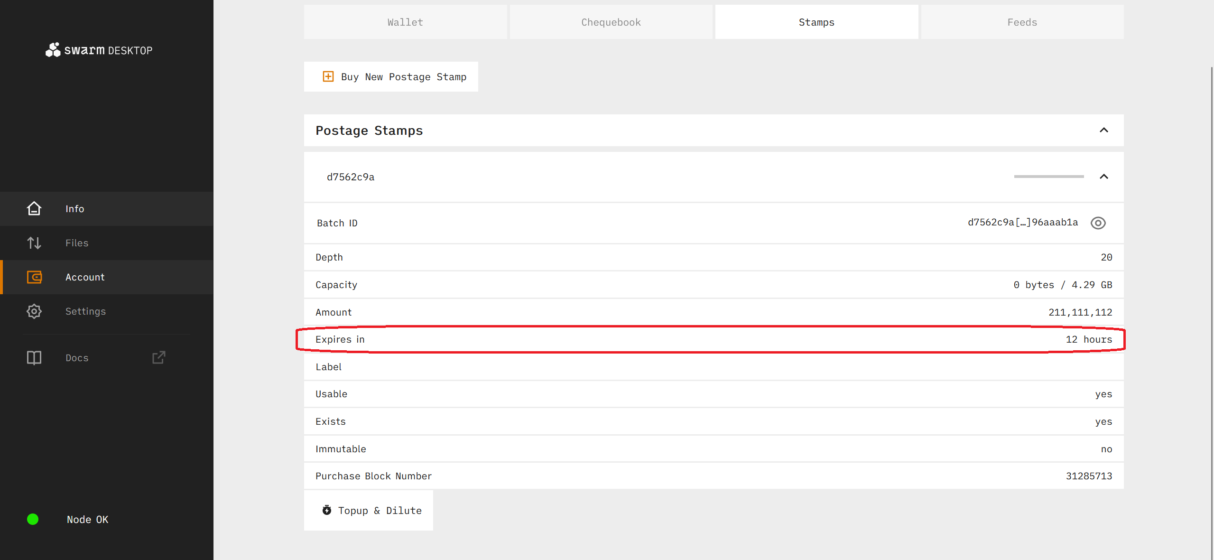
Task: Click the Settings gear icon
Action: [x=34, y=311]
